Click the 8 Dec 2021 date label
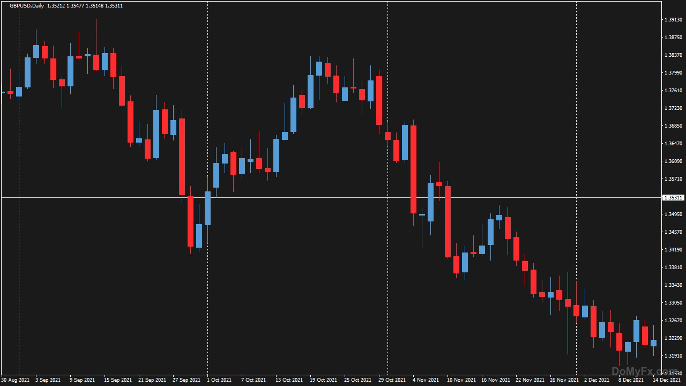 (631, 380)
